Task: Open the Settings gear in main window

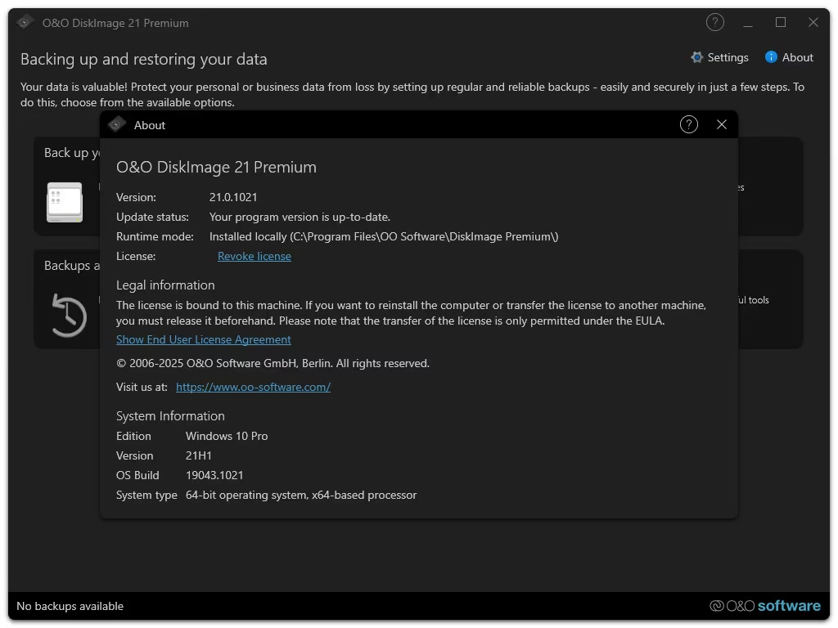Action: point(696,57)
